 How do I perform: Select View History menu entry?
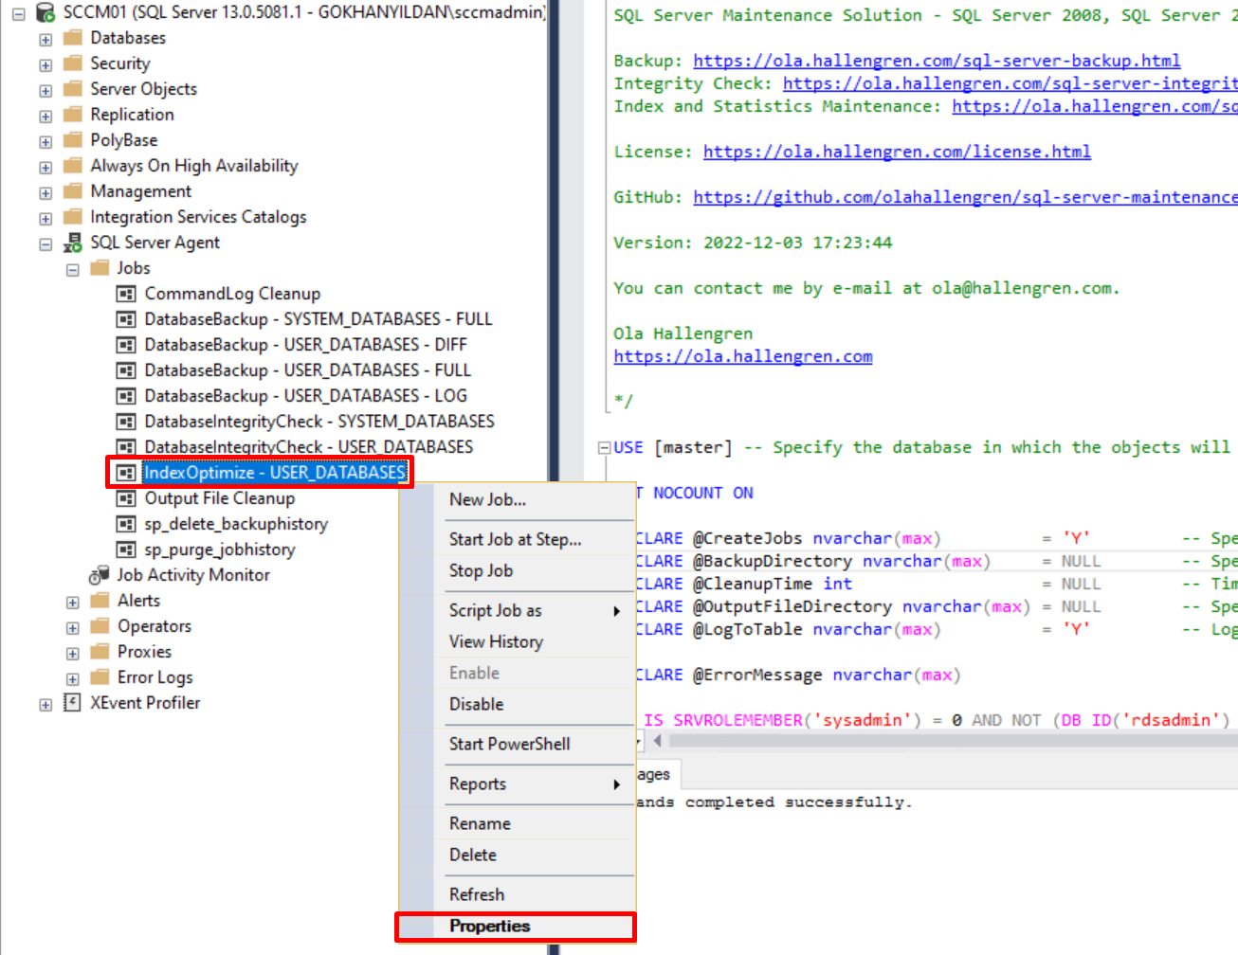(517, 641)
